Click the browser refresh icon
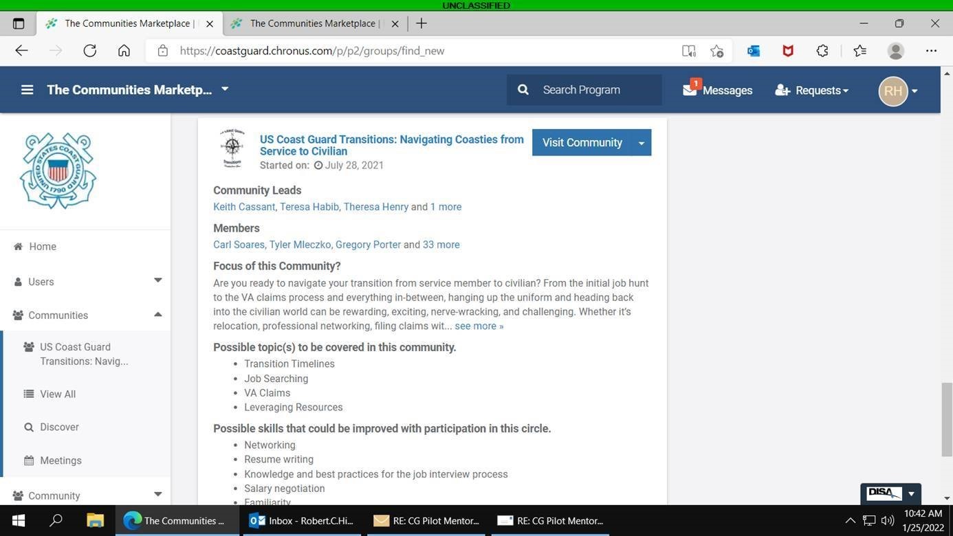This screenshot has height=536, width=953. tap(89, 51)
